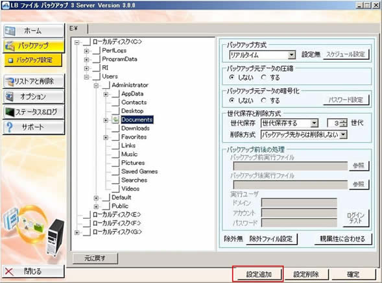Open the オプション section
The image size is (382, 283).
pyautogui.click(x=34, y=97)
